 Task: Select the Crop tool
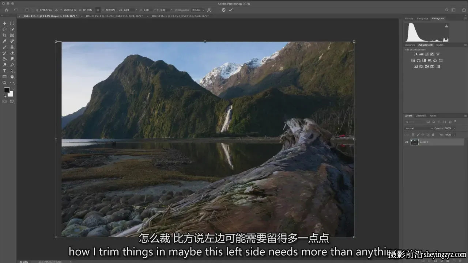[5, 35]
